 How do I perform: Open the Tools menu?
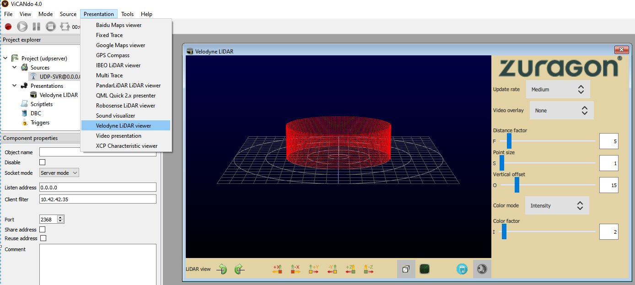[x=128, y=14]
